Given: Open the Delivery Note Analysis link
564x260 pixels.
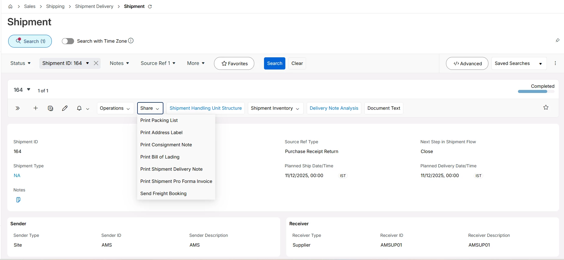Looking at the screenshot, I should click(334, 108).
